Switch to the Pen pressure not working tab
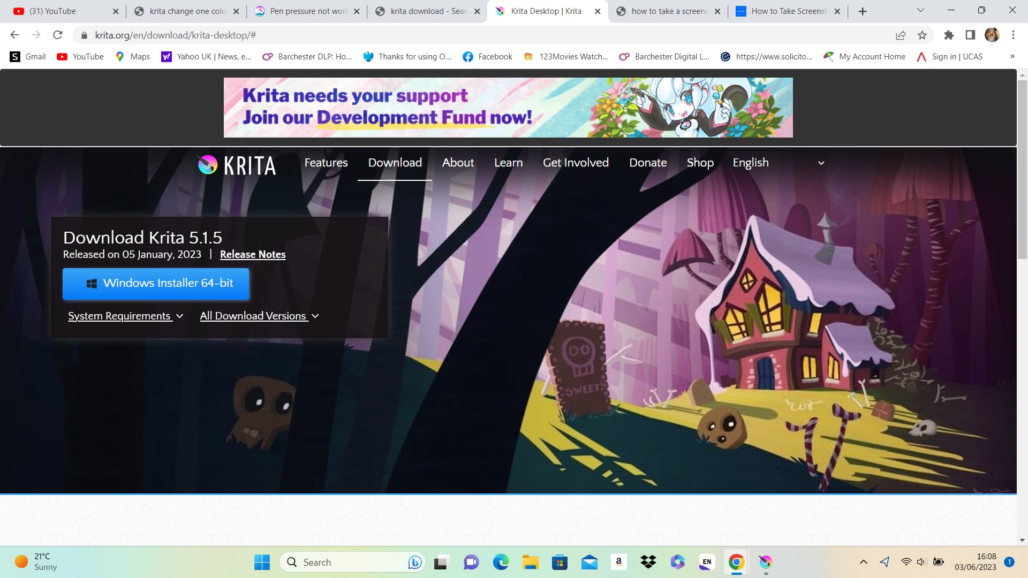The image size is (1028, 578). 308,11
